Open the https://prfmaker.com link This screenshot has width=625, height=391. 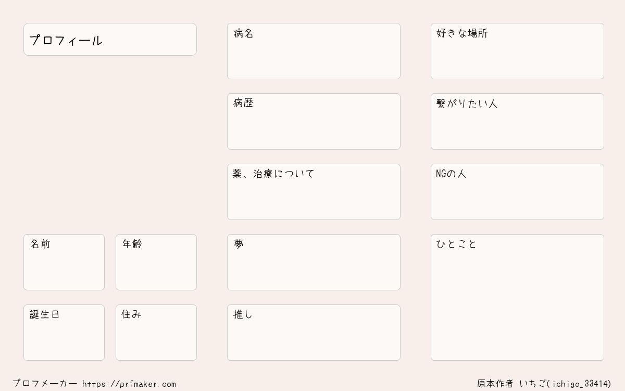(x=129, y=384)
